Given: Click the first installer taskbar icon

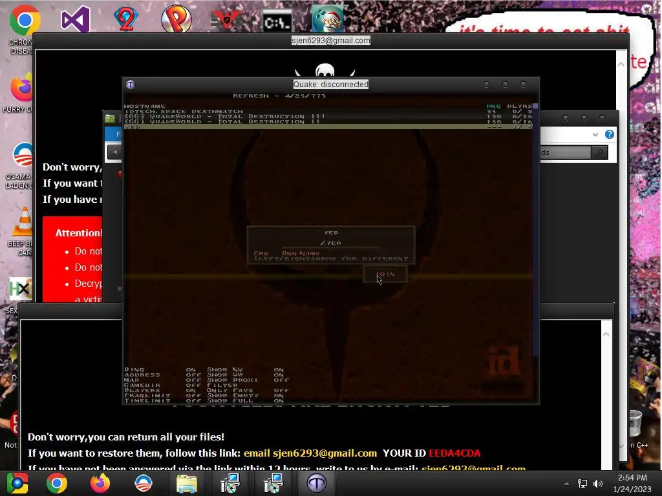Looking at the screenshot, I should (230, 483).
